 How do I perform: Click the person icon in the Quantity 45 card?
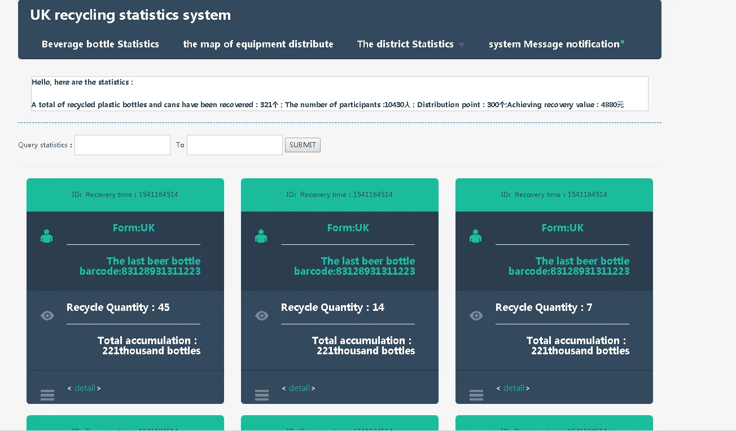(47, 236)
